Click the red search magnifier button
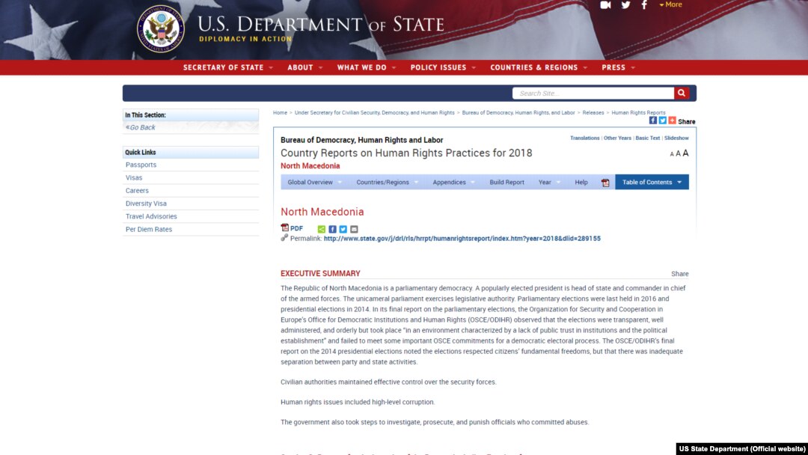Viewport: 808px width, 455px height. pyautogui.click(x=682, y=94)
